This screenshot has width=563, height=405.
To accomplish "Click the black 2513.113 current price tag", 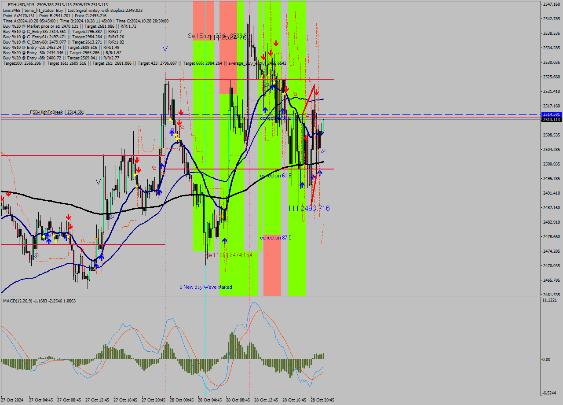I will click(551, 119).
